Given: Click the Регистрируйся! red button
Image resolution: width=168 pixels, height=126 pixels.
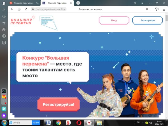Looking at the screenshot, I should (58, 104).
